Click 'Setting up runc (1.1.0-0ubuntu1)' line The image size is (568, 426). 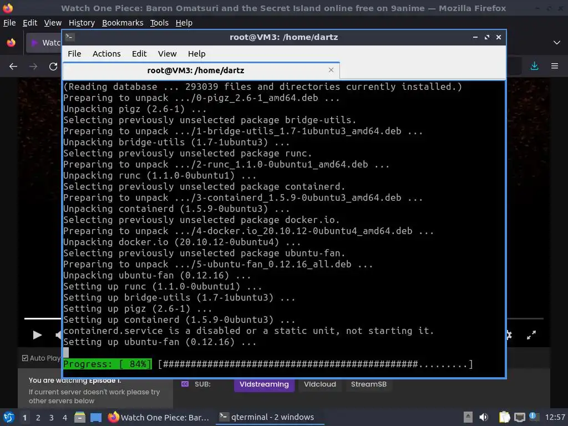tap(163, 287)
